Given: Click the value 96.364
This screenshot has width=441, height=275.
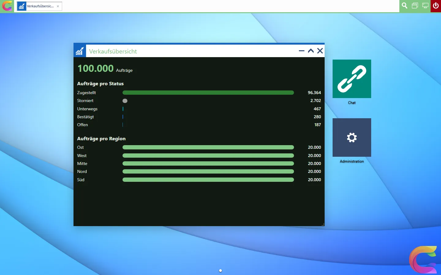Looking at the screenshot, I should pos(314,93).
